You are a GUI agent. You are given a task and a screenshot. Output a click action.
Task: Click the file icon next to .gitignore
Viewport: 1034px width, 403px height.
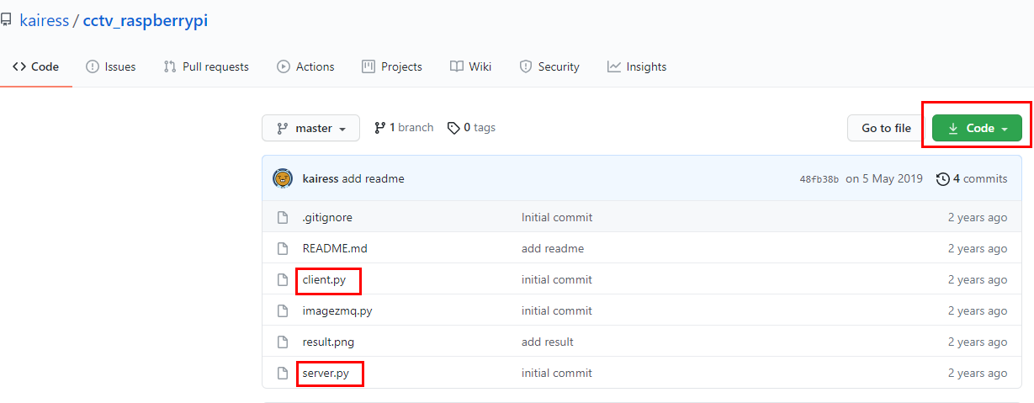pyautogui.click(x=284, y=217)
